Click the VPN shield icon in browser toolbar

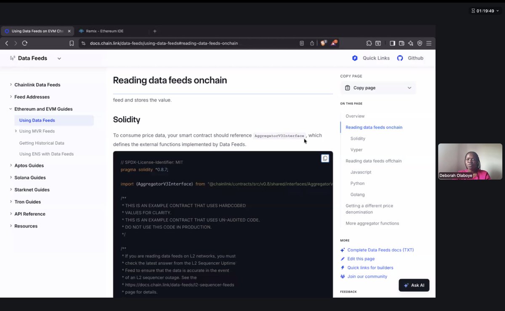pyautogui.click(x=420, y=43)
